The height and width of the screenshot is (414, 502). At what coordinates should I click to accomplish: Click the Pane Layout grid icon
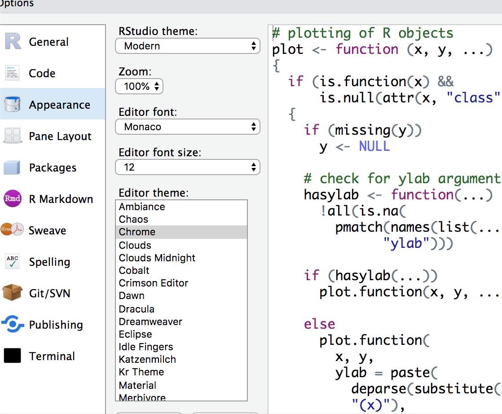tap(13, 136)
